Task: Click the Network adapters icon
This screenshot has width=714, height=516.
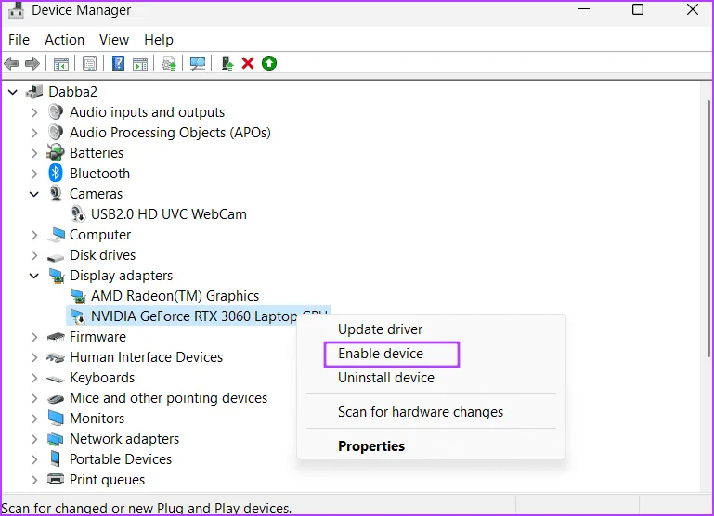Action: 56,439
